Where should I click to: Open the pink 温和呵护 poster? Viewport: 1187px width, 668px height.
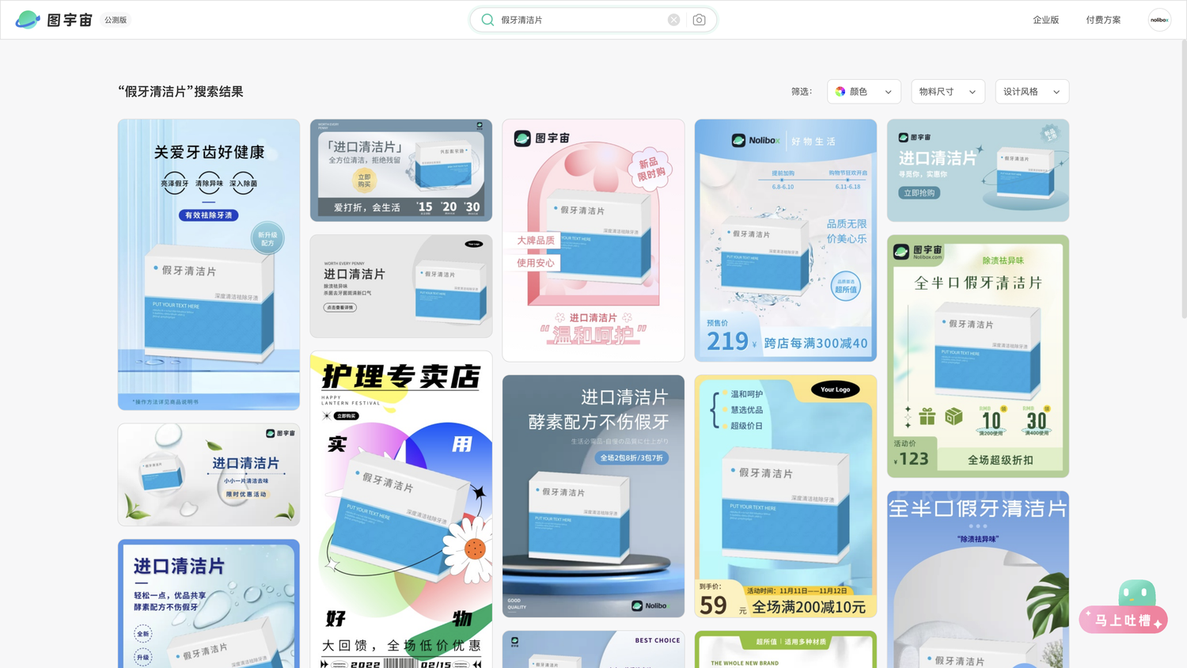(x=593, y=241)
